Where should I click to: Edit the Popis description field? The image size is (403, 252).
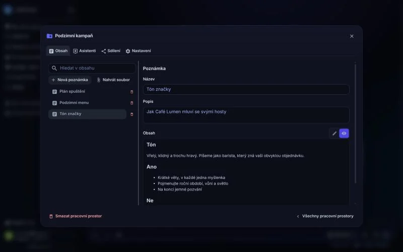(246, 115)
